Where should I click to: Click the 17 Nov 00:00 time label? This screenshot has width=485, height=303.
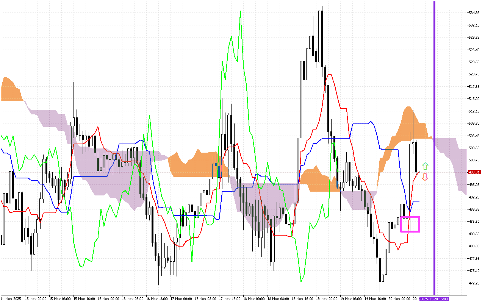click(181, 299)
